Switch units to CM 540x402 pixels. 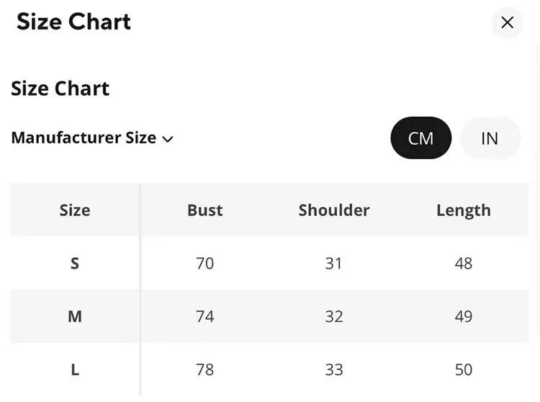pyautogui.click(x=420, y=138)
